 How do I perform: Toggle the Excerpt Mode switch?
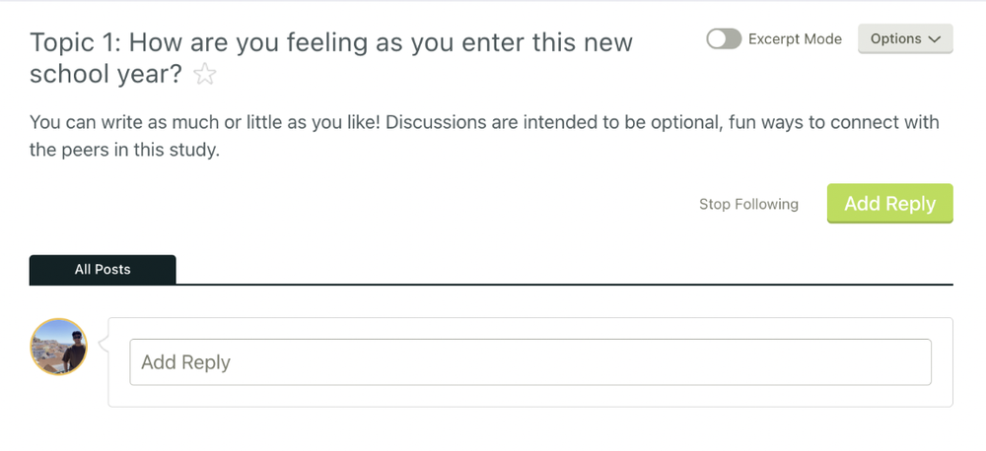coord(724,39)
